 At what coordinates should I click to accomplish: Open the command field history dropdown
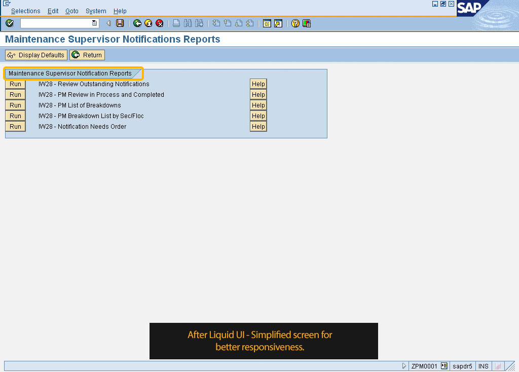[94, 23]
